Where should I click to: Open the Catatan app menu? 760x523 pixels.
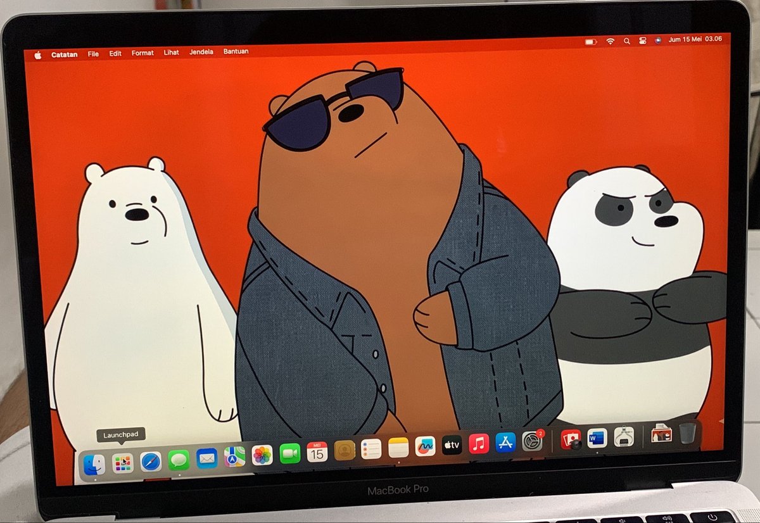[x=65, y=54]
